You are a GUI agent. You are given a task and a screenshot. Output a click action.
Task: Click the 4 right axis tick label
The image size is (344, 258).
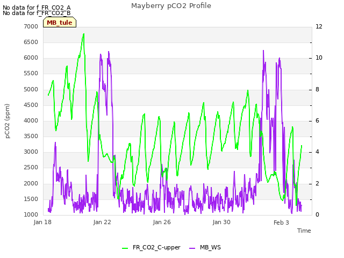point(317,152)
